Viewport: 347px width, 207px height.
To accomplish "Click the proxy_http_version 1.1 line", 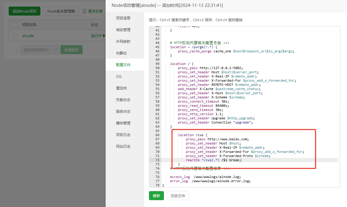I will pyautogui.click(x=200, y=114).
